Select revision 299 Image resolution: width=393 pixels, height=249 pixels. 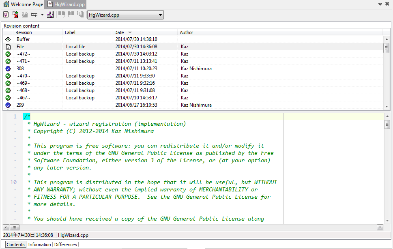(x=193, y=105)
